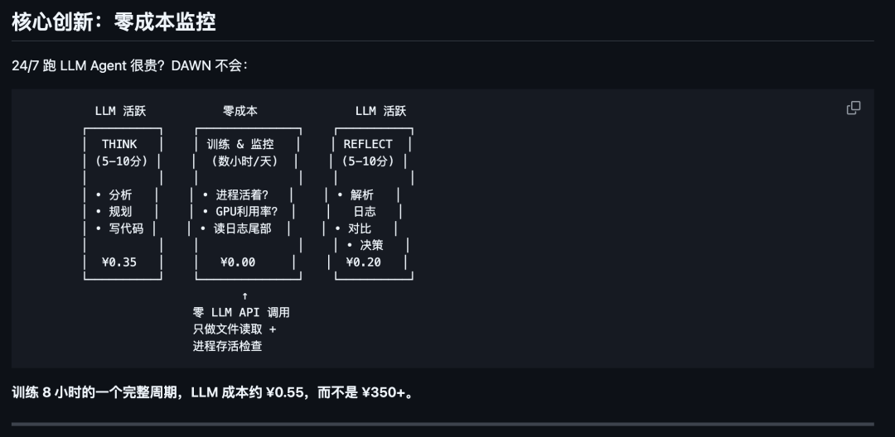Click the 进程活着? bullet item
The image size is (895, 437).
pyautogui.click(x=241, y=194)
